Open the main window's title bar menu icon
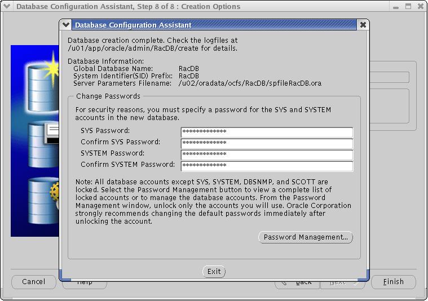Image resolution: width=428 pixels, height=301 pixels. pyautogui.click(x=7, y=7)
